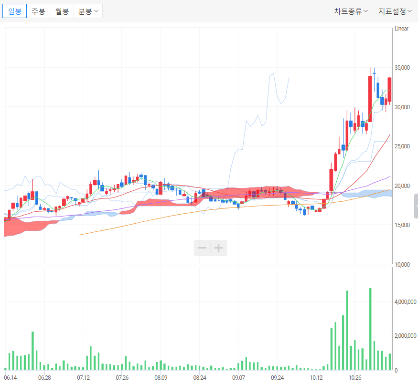Click the 07.12 date label
Image resolution: width=418 pixels, height=384 pixels.
pyautogui.click(x=84, y=378)
